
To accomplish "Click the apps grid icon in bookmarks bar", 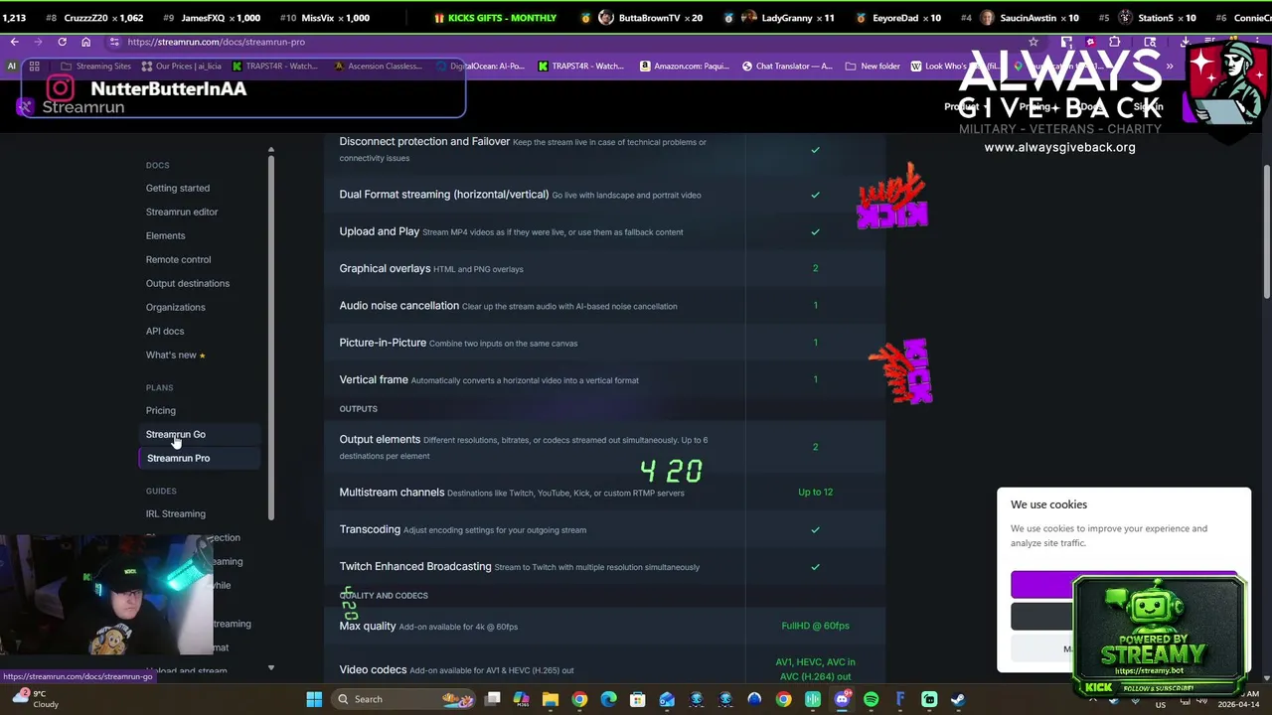I will [34, 67].
